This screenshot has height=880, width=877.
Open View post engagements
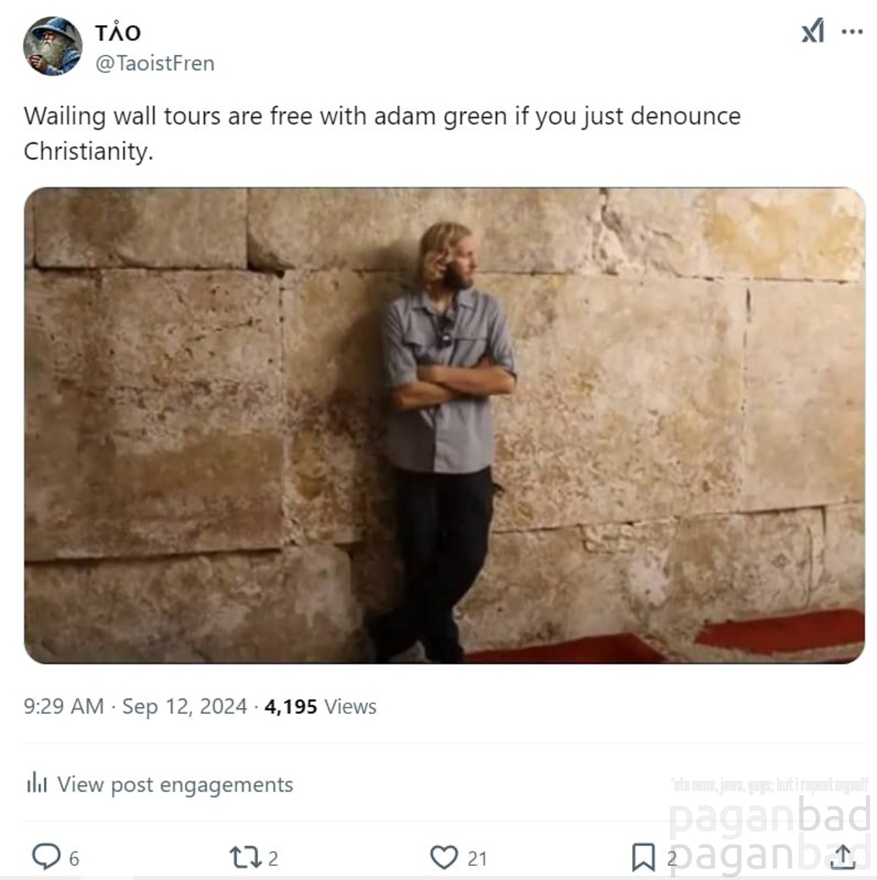160,784
